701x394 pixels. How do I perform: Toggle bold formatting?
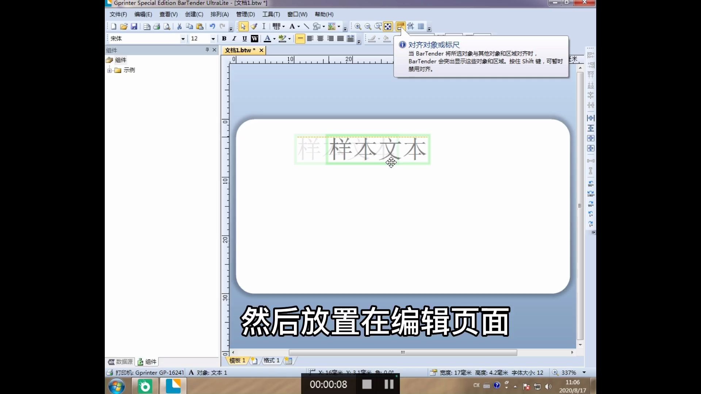click(224, 39)
